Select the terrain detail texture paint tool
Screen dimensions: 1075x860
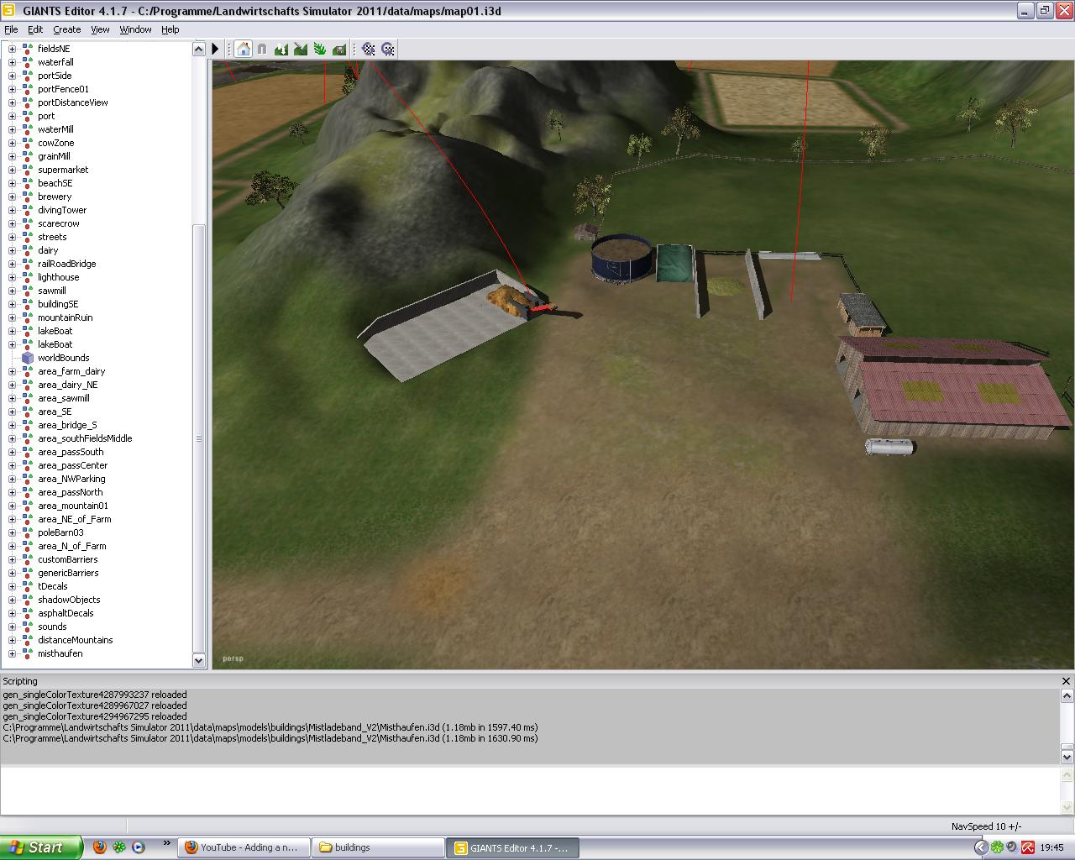pos(301,50)
